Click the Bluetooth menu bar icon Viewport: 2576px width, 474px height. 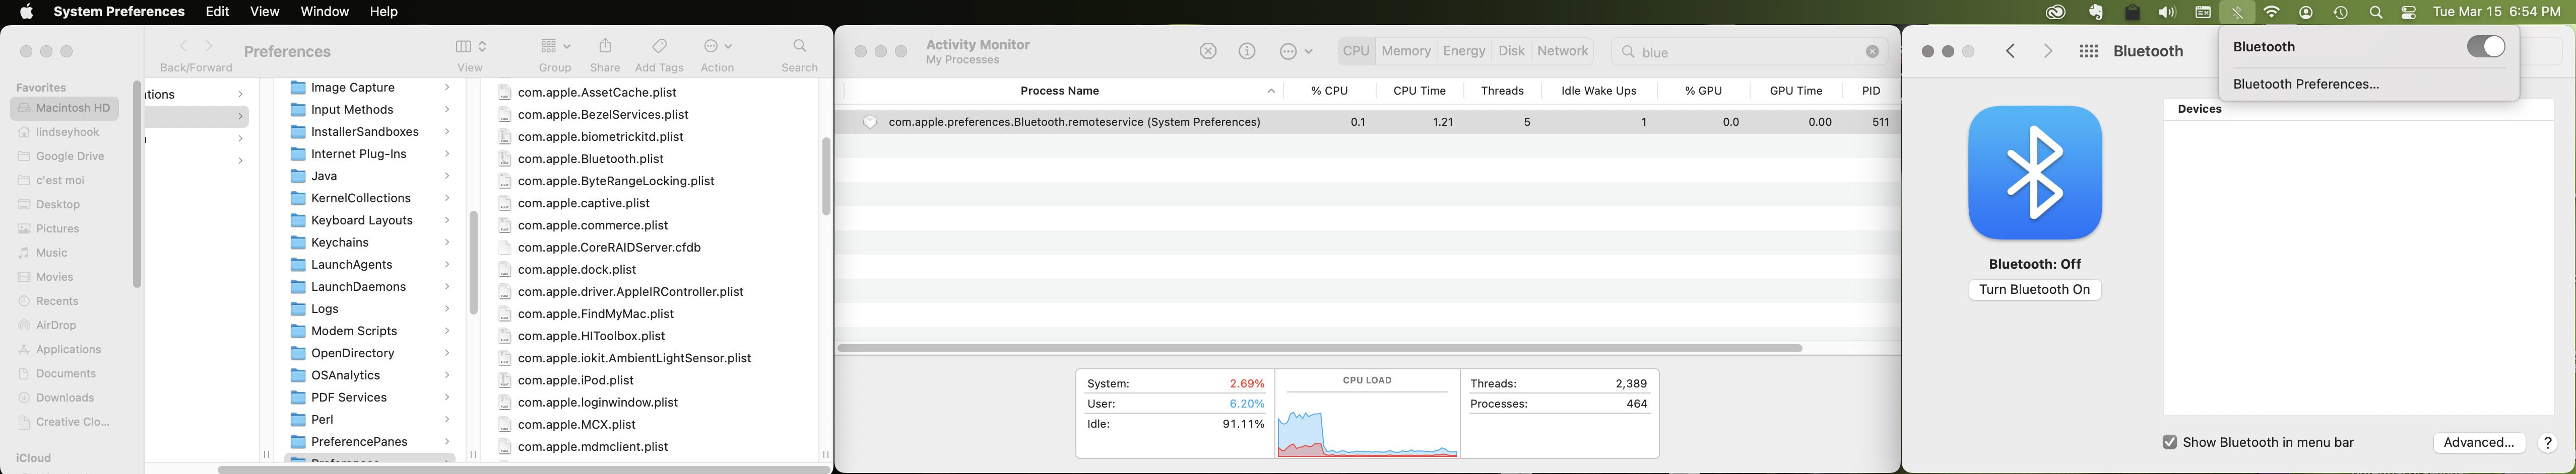point(2237,13)
